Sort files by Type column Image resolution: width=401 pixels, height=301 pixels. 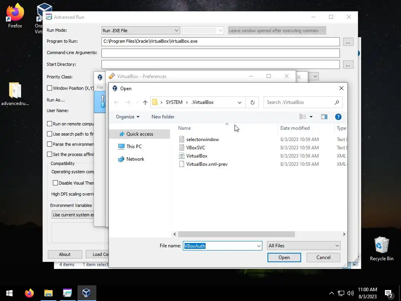pos(341,128)
